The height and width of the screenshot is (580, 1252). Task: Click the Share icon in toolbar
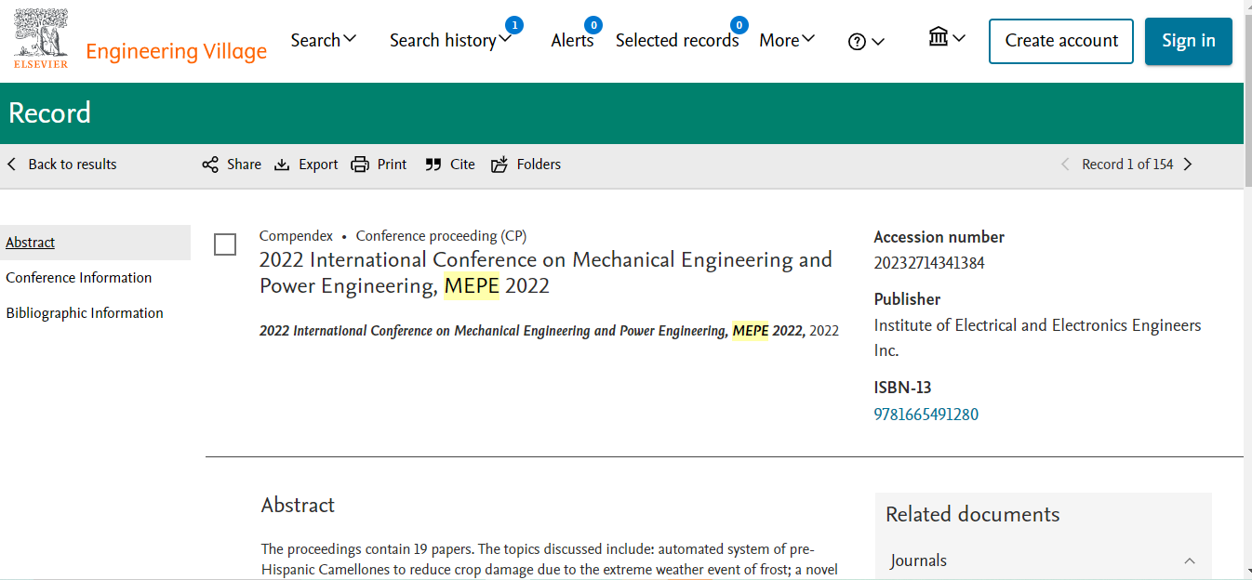[210, 165]
